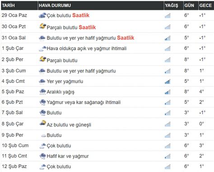
Task: Click cloud icon for 9 Şub Per
Action: click(43, 135)
